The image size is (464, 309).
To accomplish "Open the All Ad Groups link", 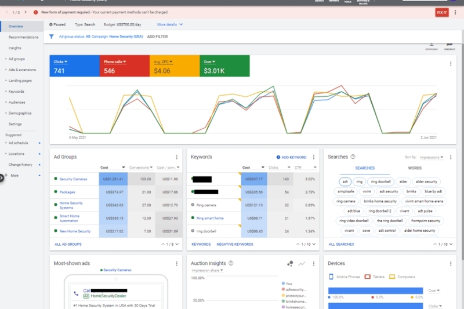I will [x=68, y=245].
